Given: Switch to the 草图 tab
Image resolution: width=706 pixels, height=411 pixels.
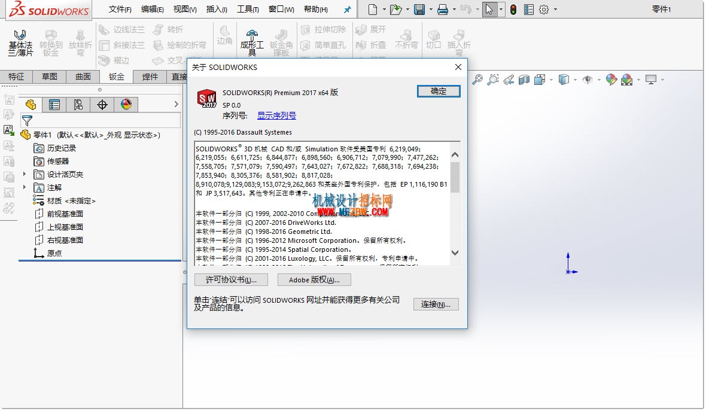Looking at the screenshot, I should click(50, 77).
